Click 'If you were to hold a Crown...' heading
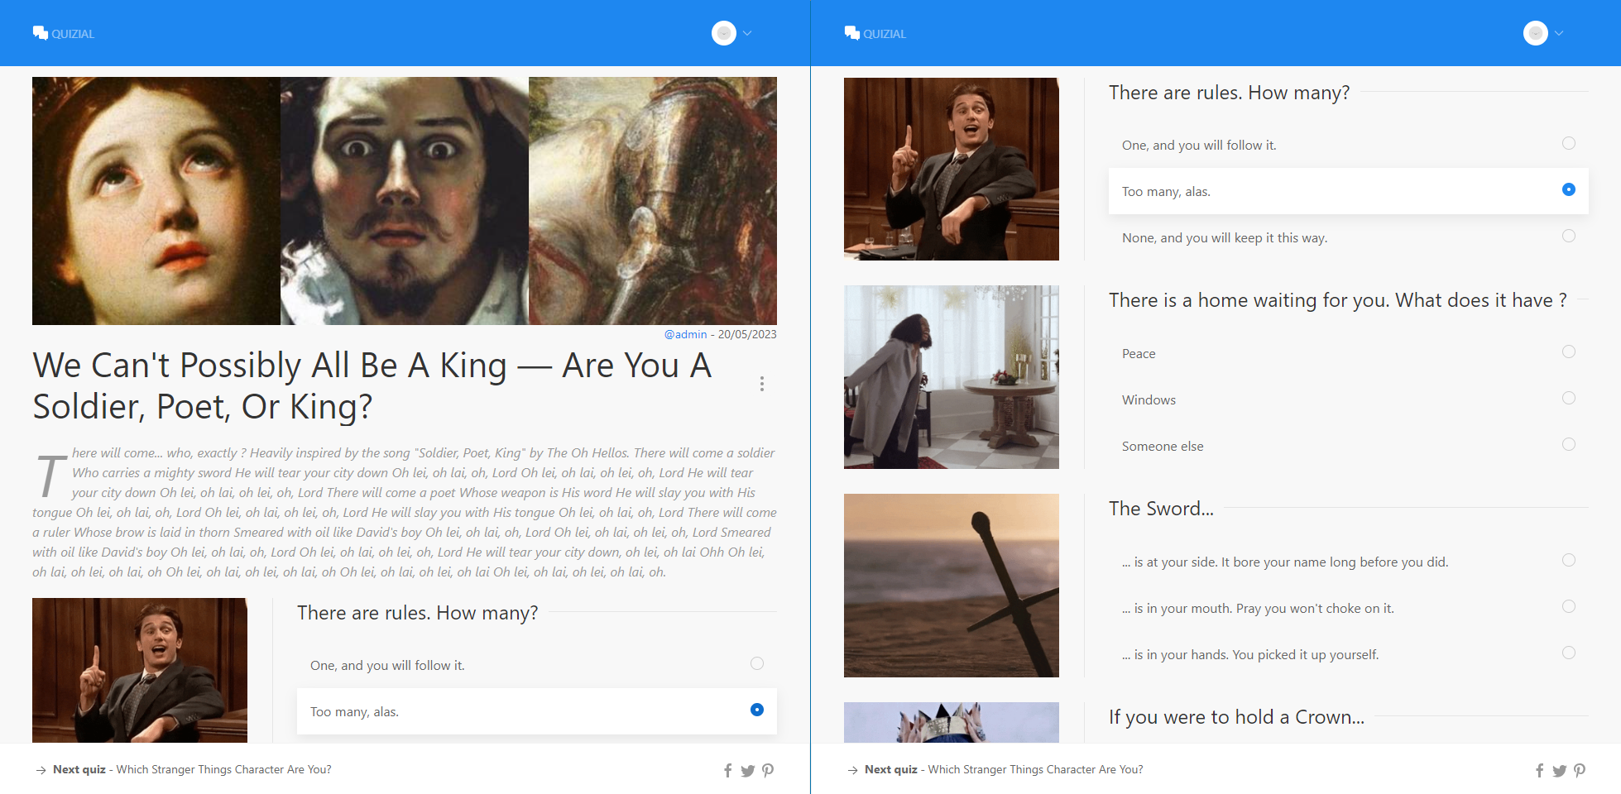The width and height of the screenshot is (1621, 794). [x=1236, y=717]
